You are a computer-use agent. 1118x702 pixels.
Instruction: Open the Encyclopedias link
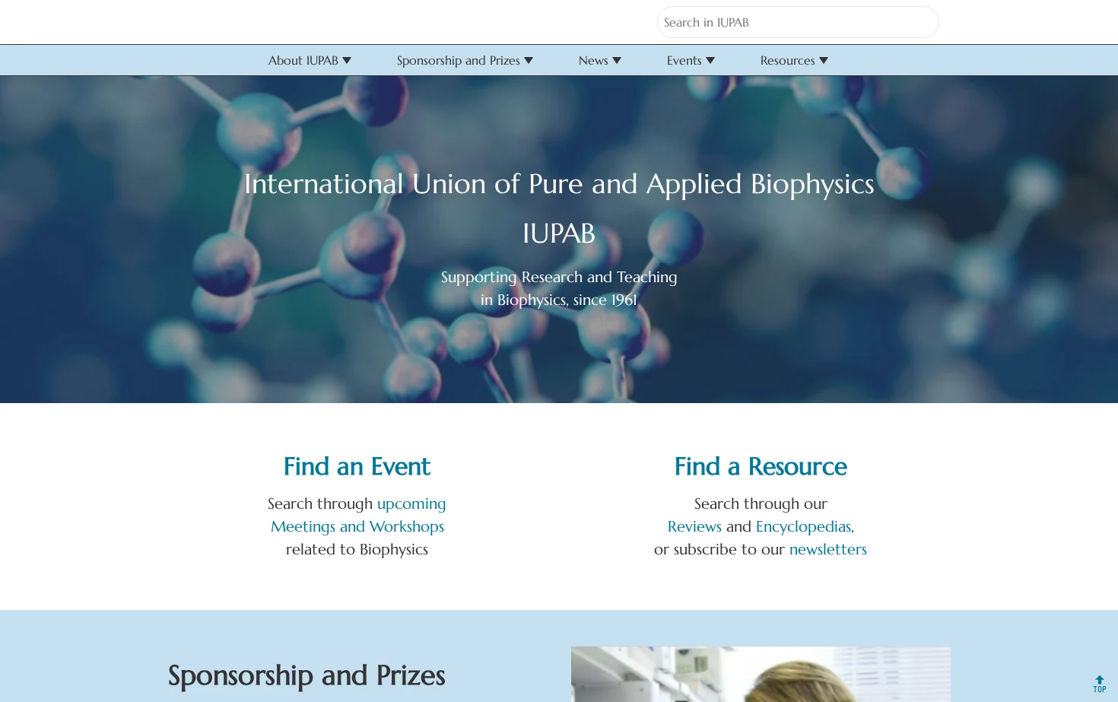tap(803, 526)
